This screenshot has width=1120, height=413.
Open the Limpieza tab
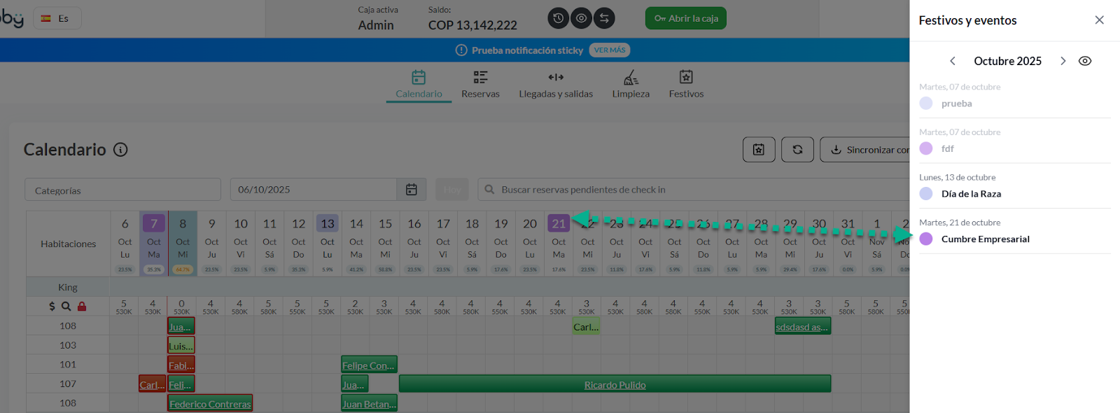point(631,84)
